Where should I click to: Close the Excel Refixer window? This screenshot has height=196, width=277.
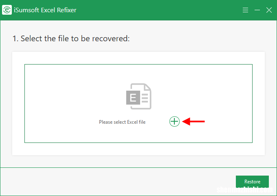pyautogui.click(x=269, y=10)
